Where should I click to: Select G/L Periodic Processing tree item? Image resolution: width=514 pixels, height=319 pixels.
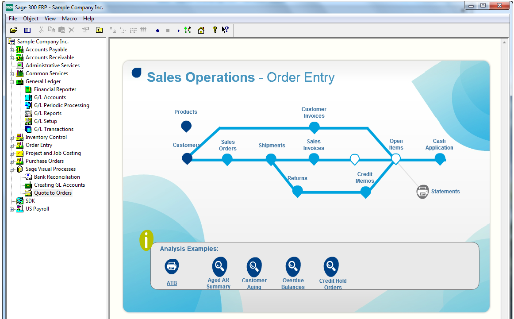[61, 105]
